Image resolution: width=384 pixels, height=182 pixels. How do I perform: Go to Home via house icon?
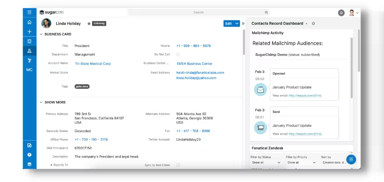click(x=30, y=22)
